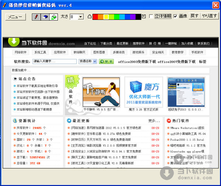Click the 24485 total software count
221x186 pixels.
[x=37, y=128]
